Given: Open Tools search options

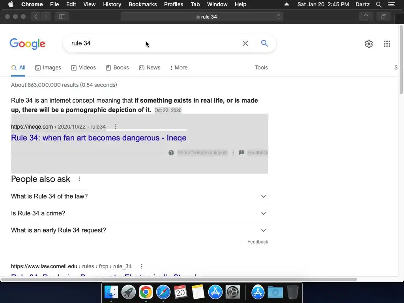Looking at the screenshot, I should (261, 67).
